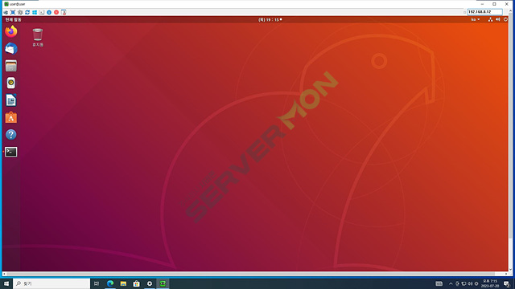Click the 192.168.0.12 address field

pos(484,12)
